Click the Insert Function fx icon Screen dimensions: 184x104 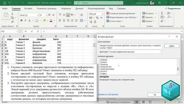(x=38, y=31)
